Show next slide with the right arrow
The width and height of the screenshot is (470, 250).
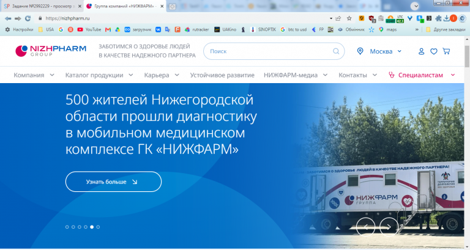click(389, 227)
